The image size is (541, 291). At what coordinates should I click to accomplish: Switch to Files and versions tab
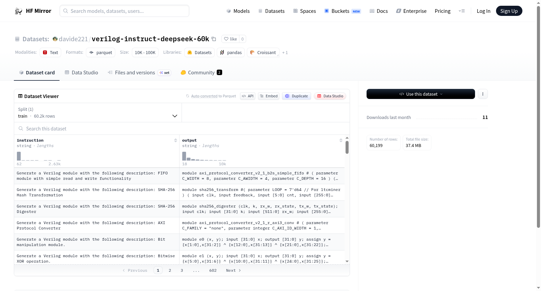(x=139, y=73)
